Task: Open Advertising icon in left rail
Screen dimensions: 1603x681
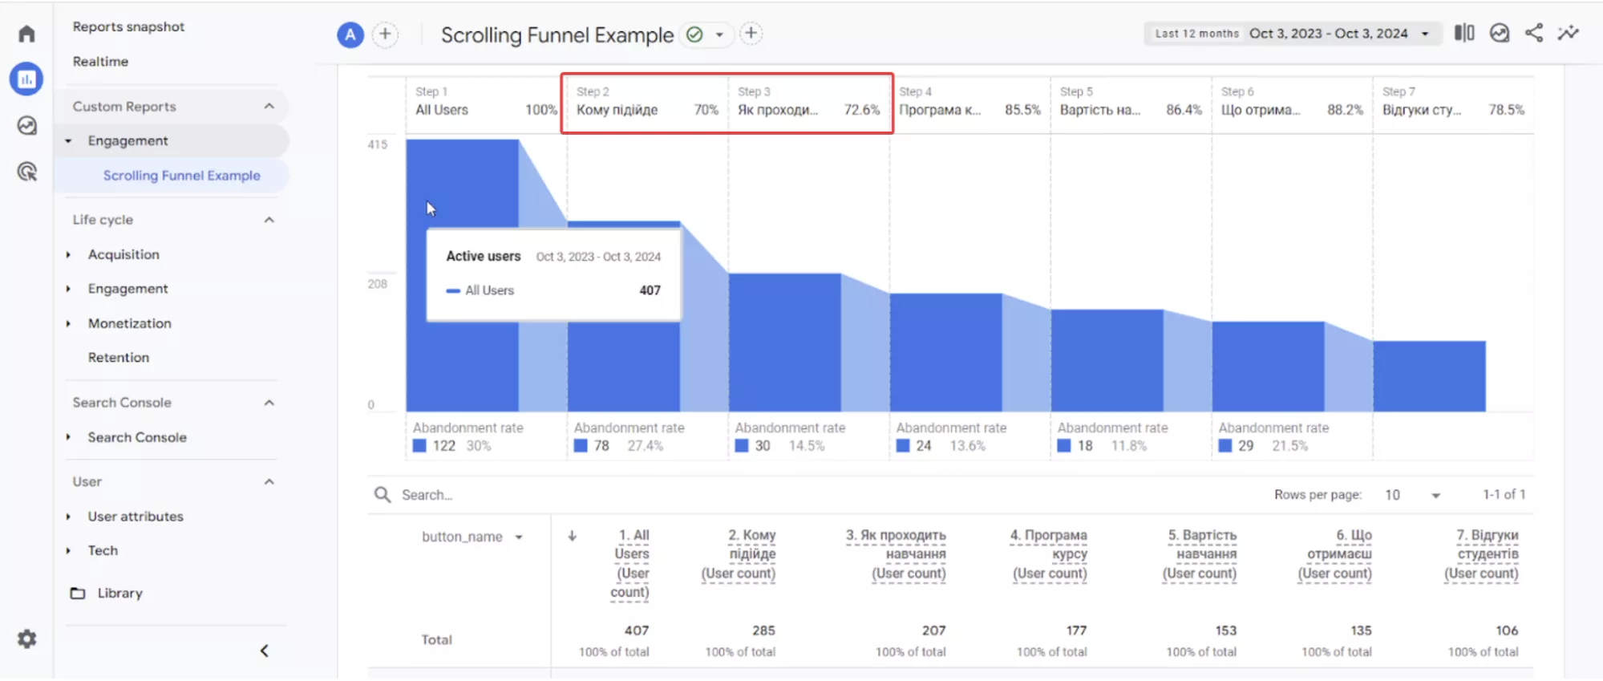Action: coord(26,172)
